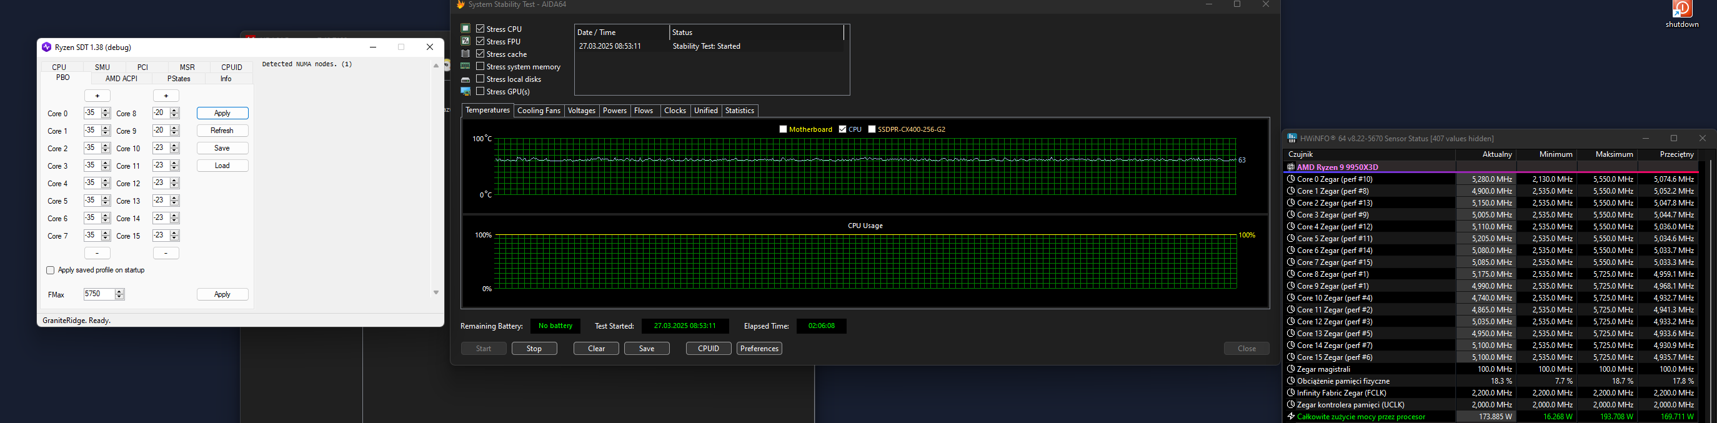
Task: Stop the stability test
Action: point(534,349)
